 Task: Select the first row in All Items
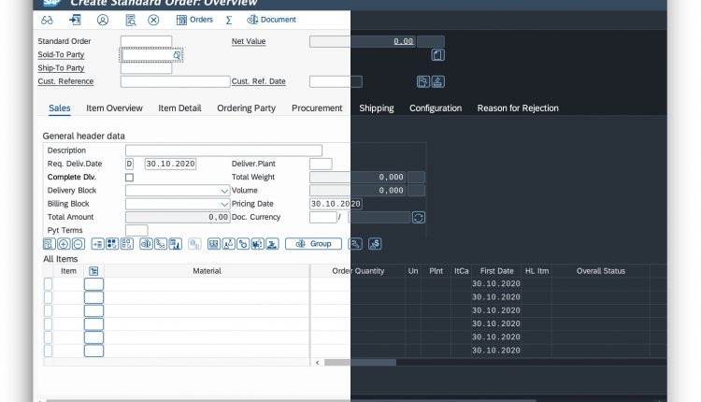click(49, 284)
